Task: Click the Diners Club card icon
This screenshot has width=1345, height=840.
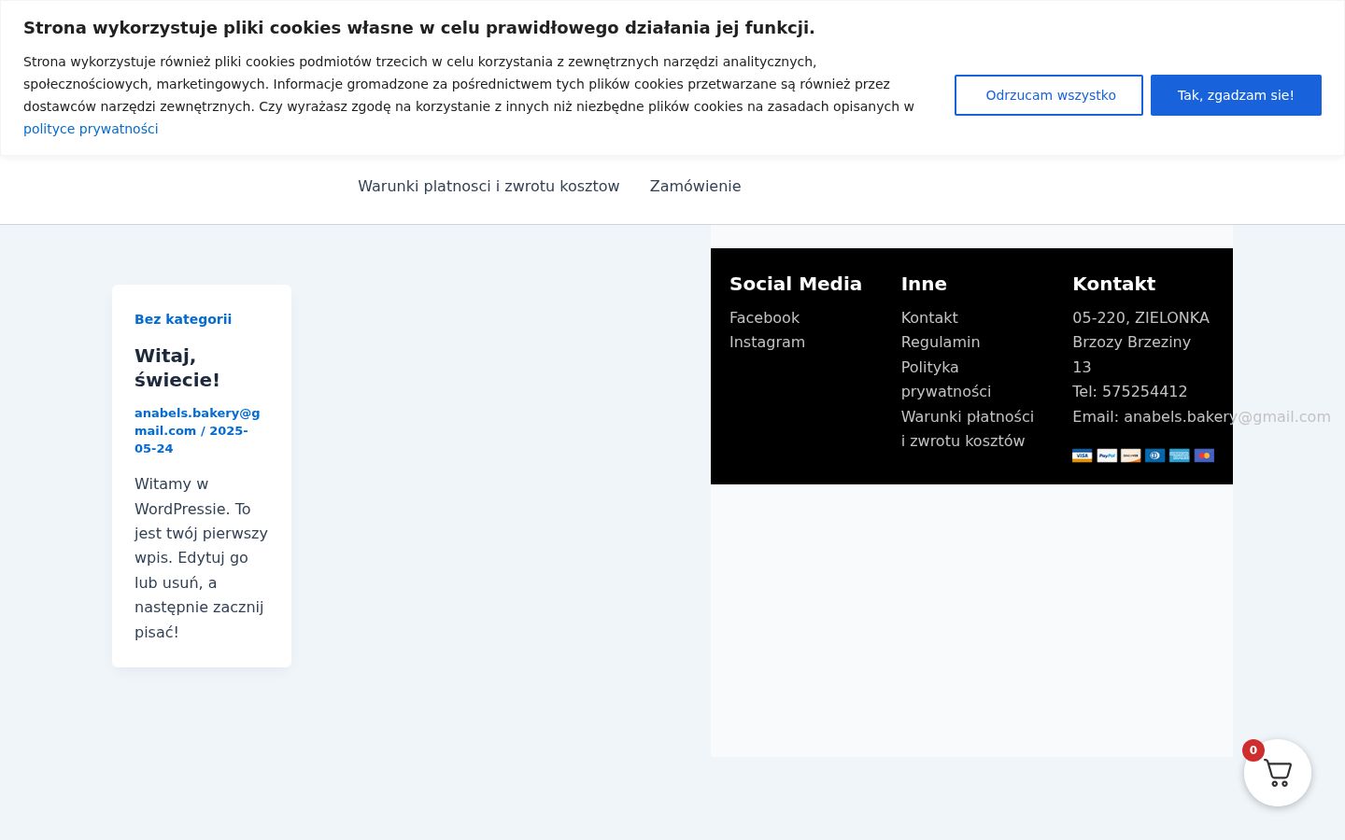Action: click(1155, 455)
